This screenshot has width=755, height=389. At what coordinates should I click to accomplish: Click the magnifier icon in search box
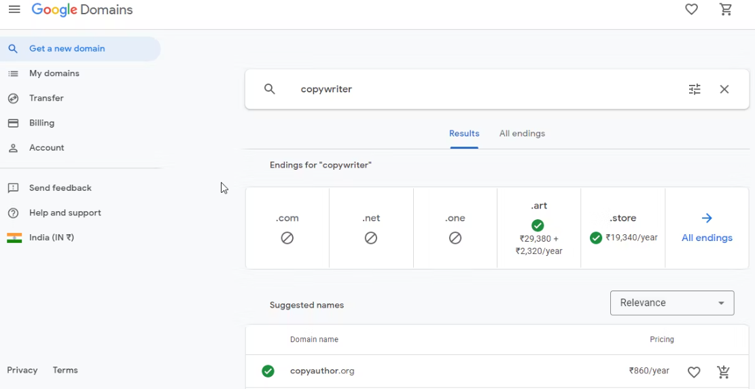click(270, 89)
